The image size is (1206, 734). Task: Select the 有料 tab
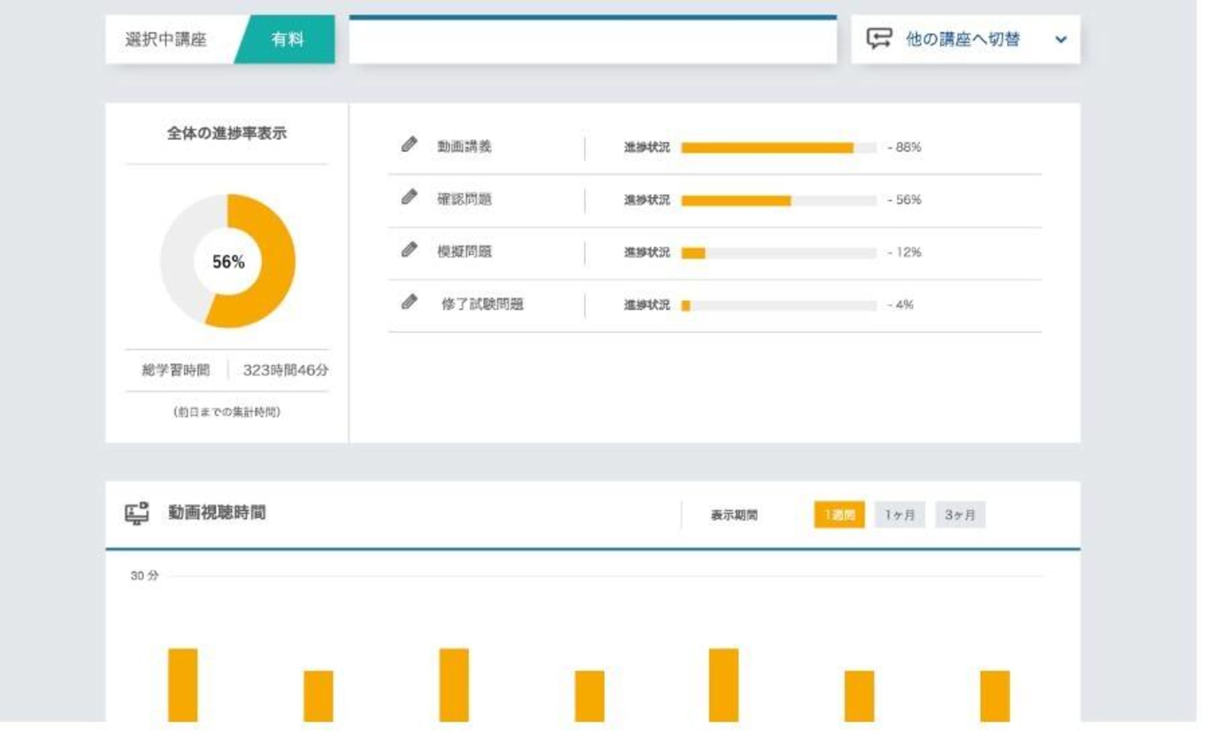click(287, 39)
